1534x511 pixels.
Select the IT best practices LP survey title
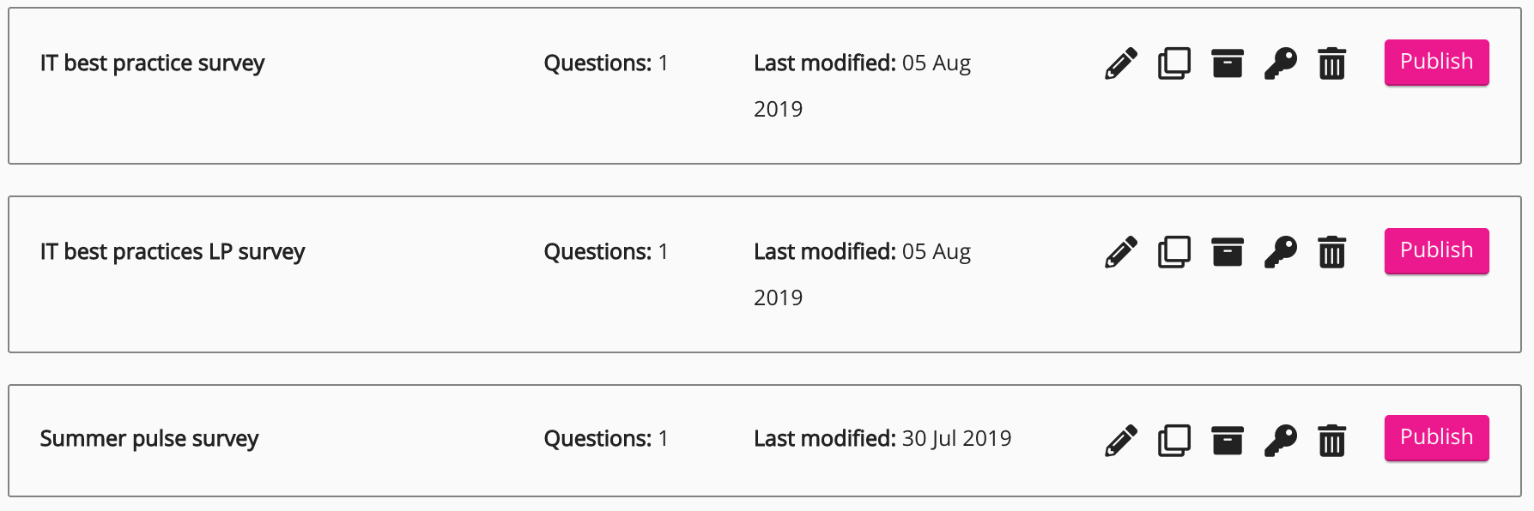(173, 252)
